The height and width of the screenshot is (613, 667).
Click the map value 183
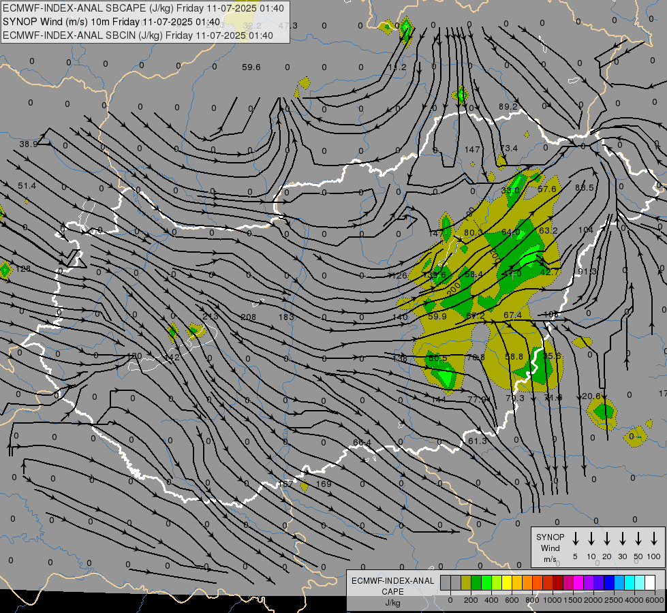click(x=286, y=317)
